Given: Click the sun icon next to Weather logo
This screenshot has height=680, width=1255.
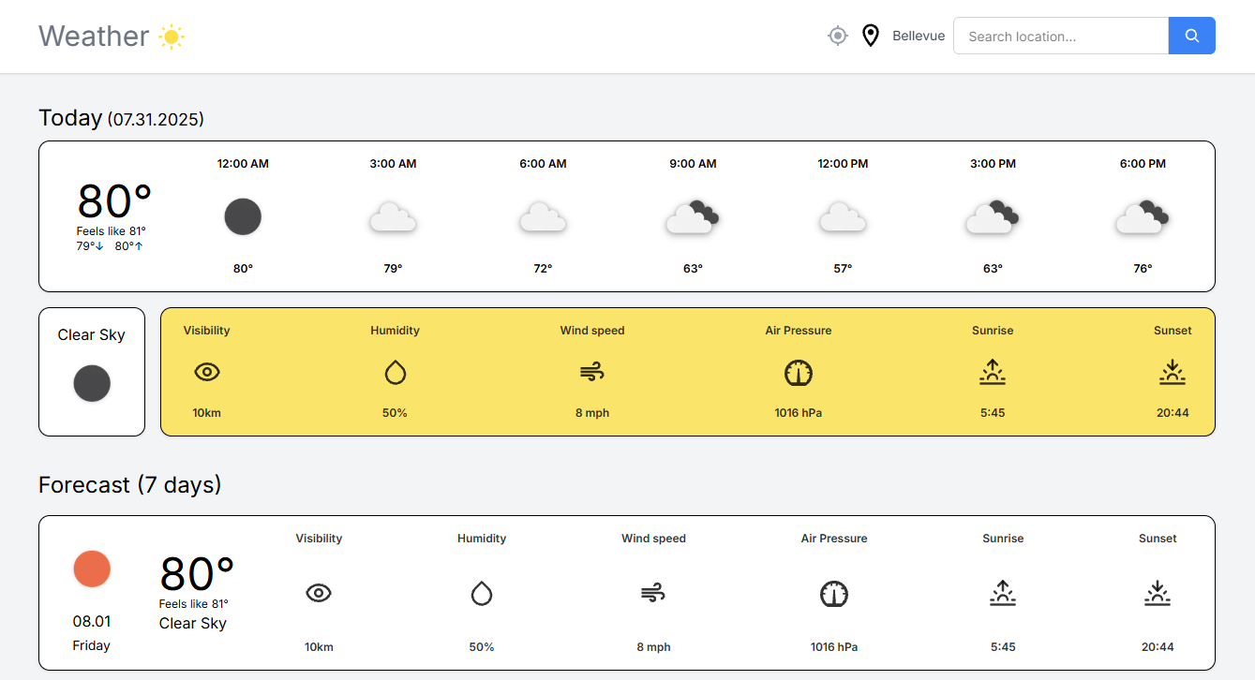Looking at the screenshot, I should pos(172,37).
